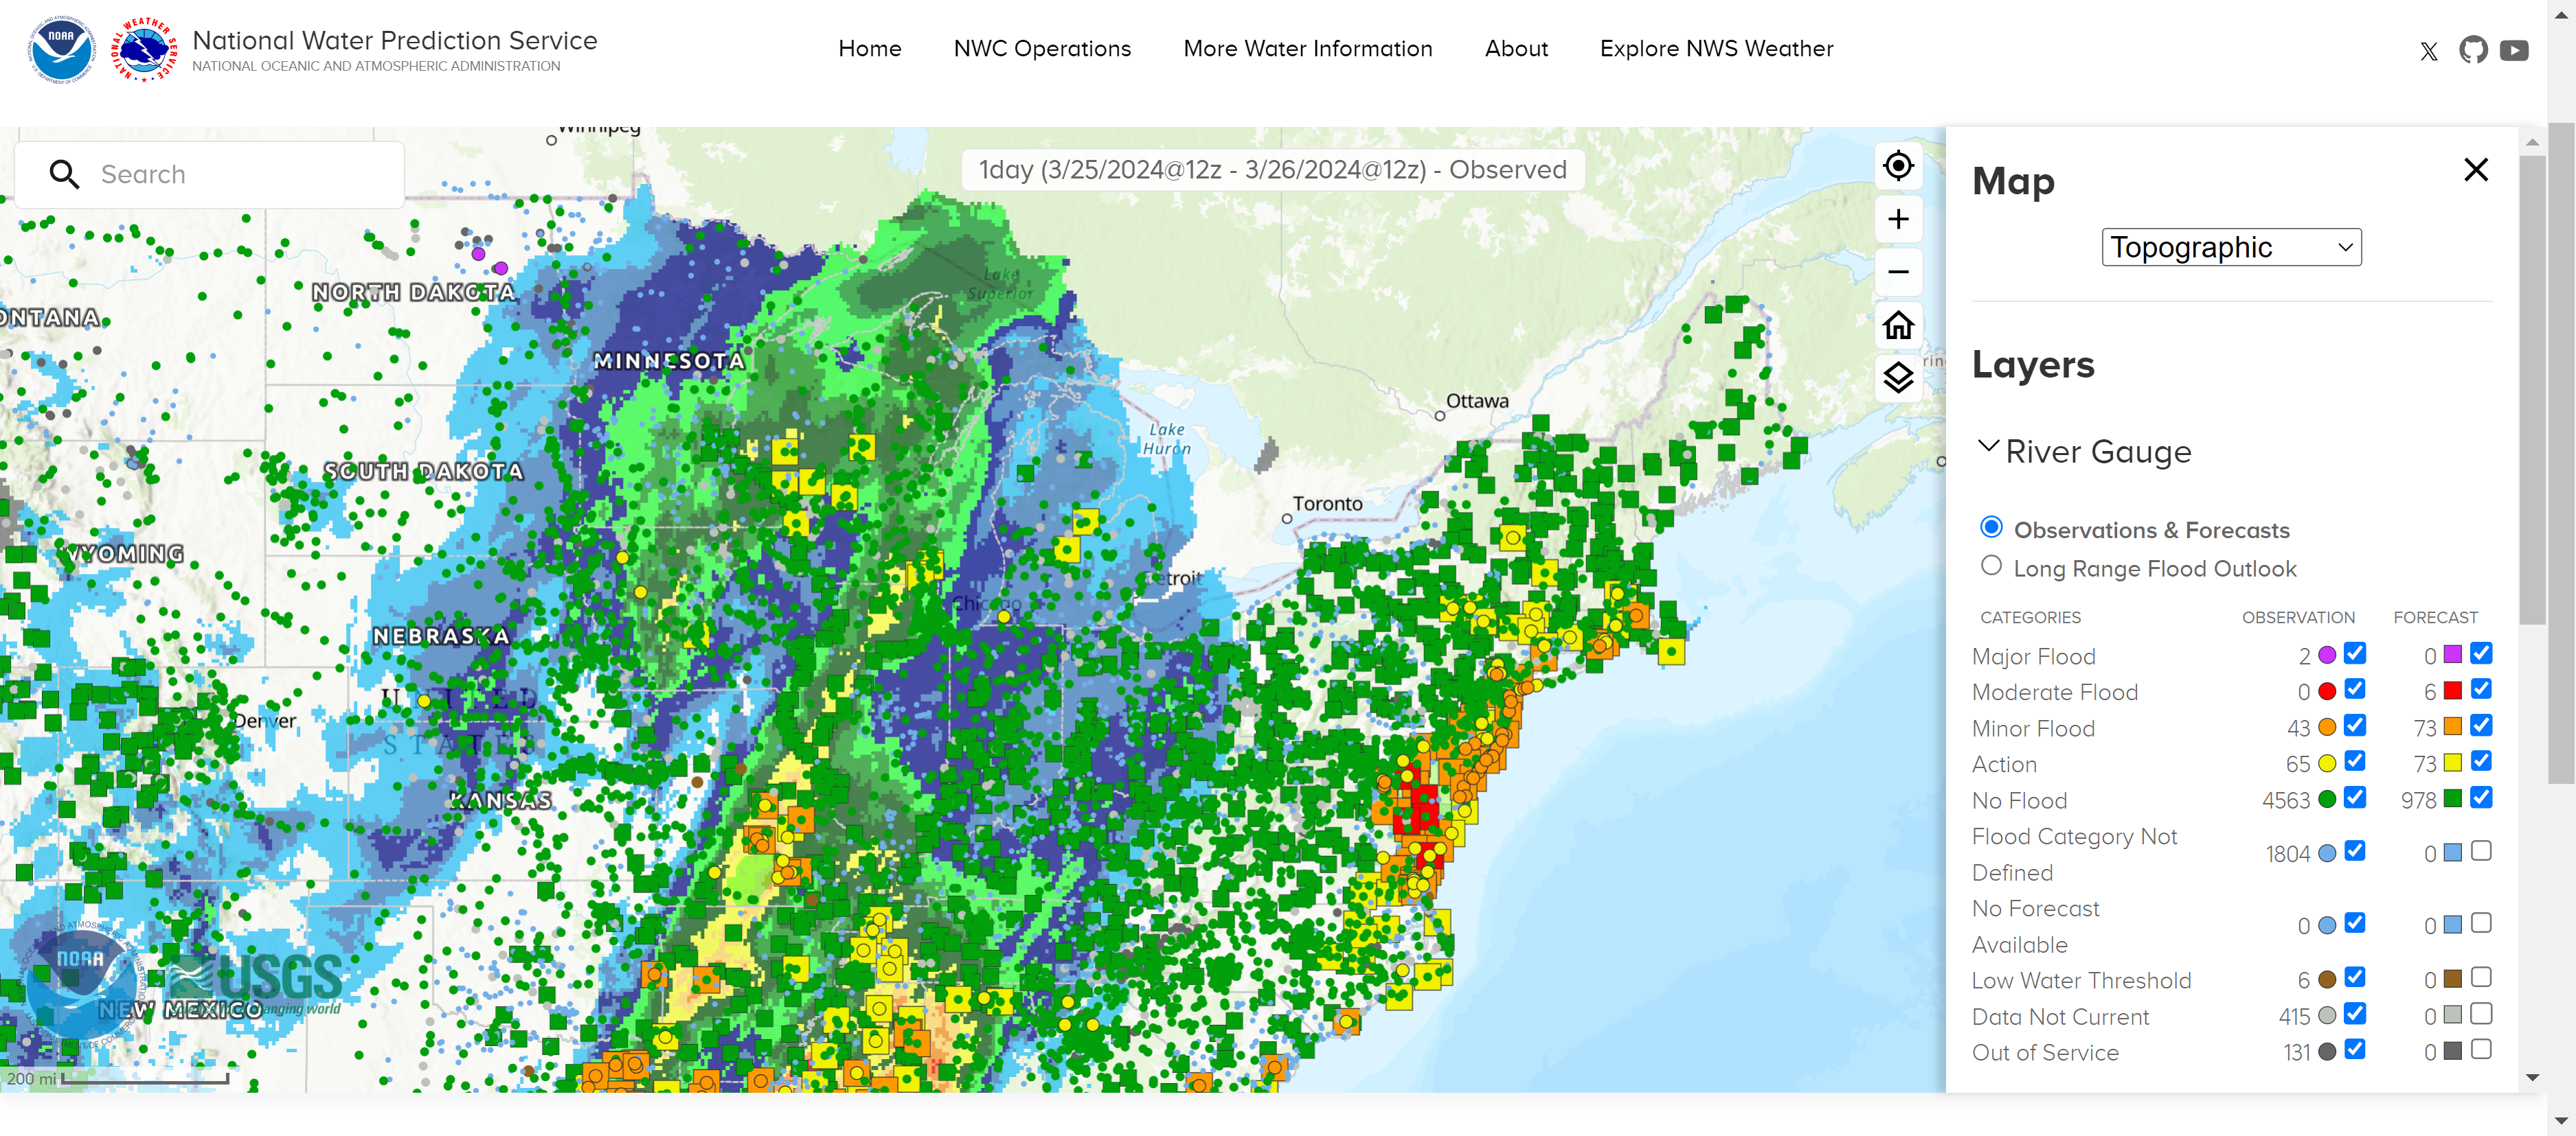Go to the About page
The image size is (2576, 1136).
point(1515,49)
